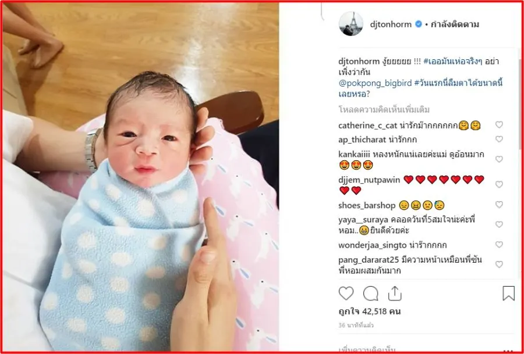
Task: Open the @pokpong_bigbird mention link
Action: click(376, 83)
